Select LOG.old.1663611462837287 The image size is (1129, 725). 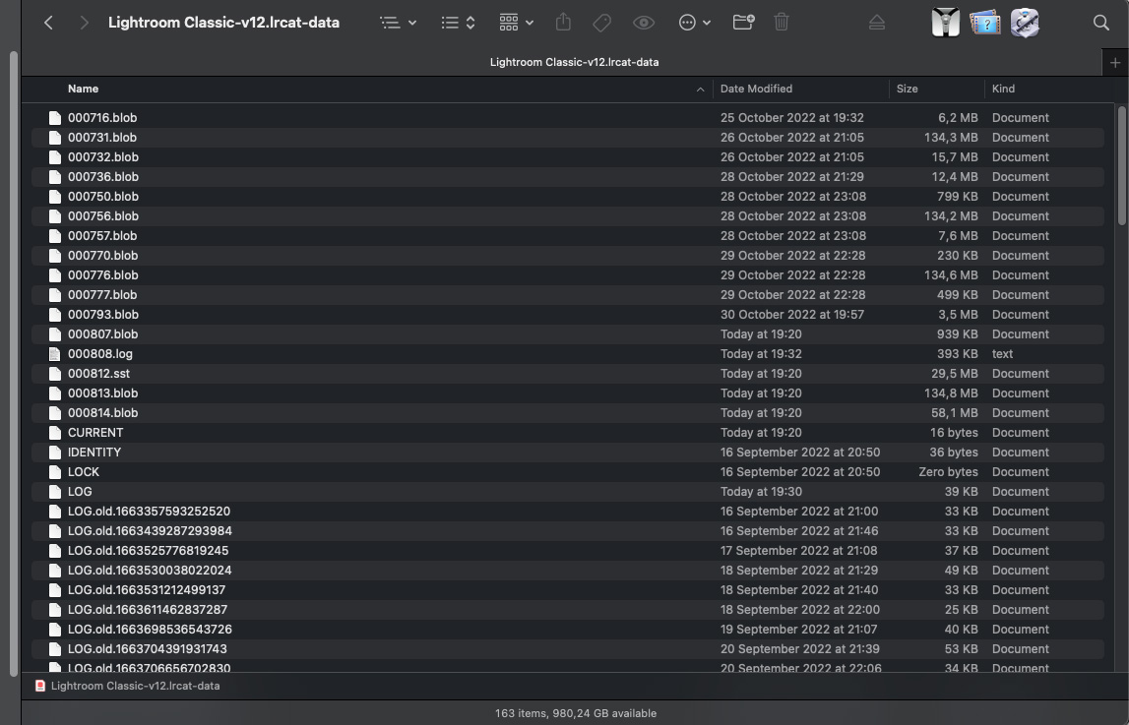(568, 609)
